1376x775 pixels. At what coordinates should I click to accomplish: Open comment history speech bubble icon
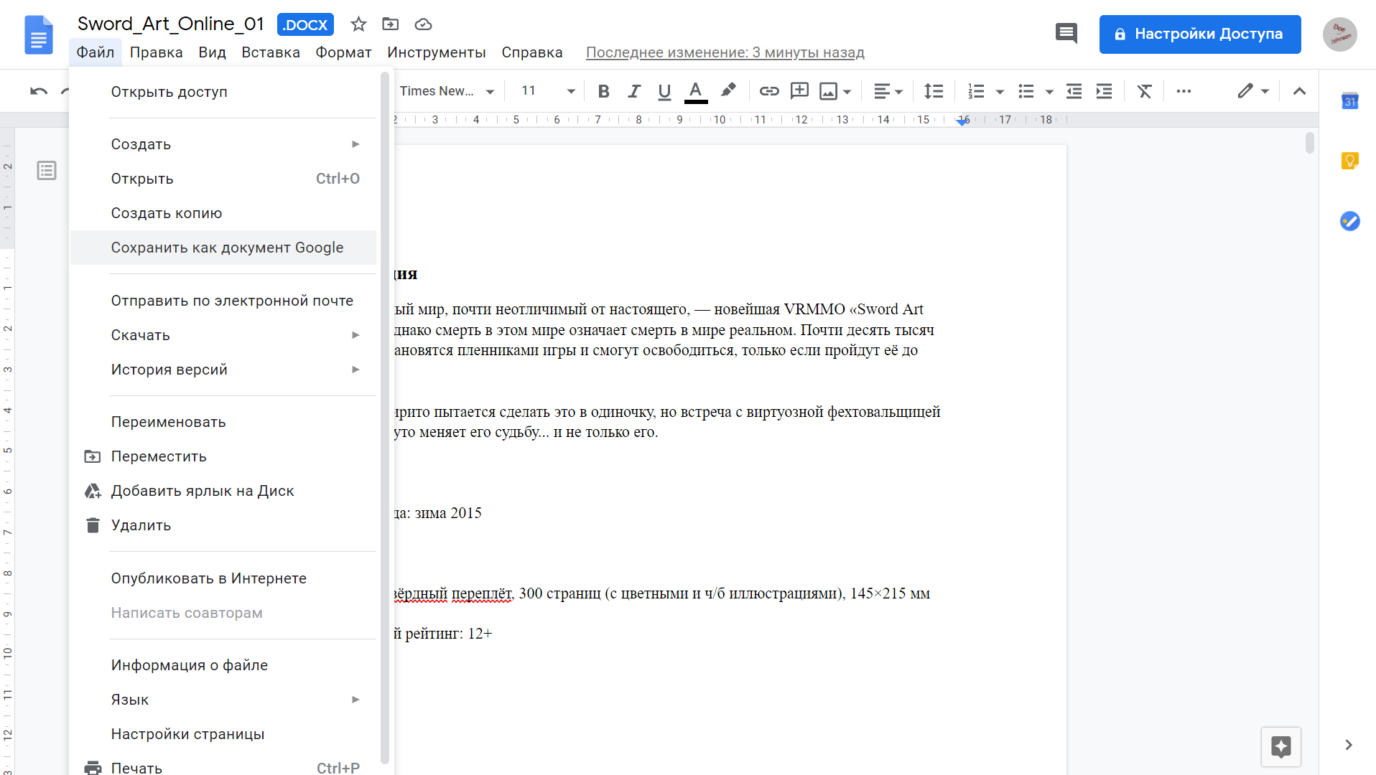click(1066, 33)
